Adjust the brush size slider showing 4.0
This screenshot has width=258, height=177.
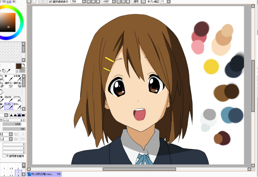click(14, 120)
